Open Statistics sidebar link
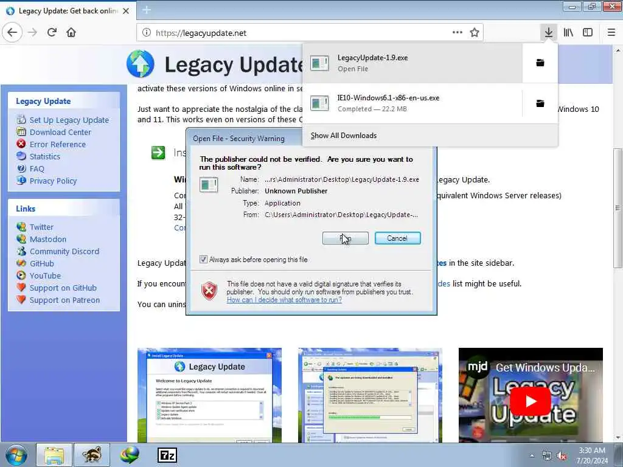The width and height of the screenshot is (623, 467). (45, 156)
